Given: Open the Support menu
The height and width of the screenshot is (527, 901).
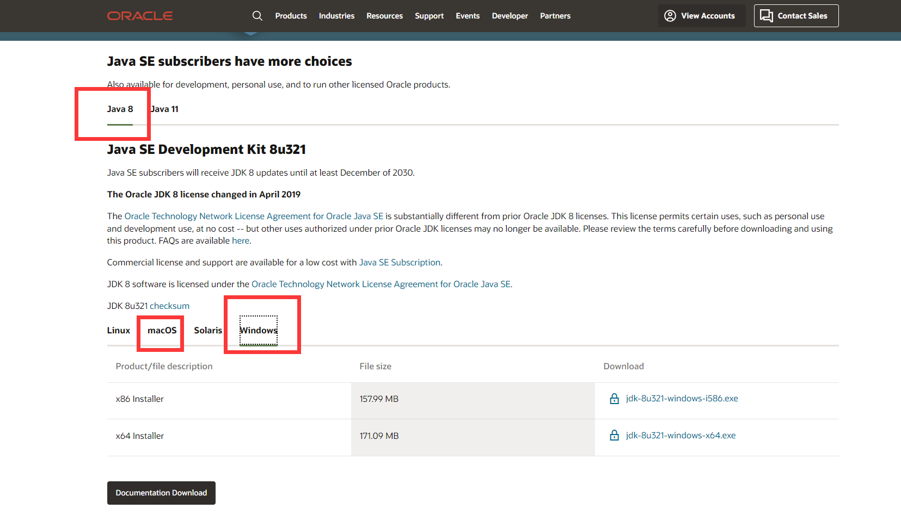Looking at the screenshot, I should click(429, 16).
